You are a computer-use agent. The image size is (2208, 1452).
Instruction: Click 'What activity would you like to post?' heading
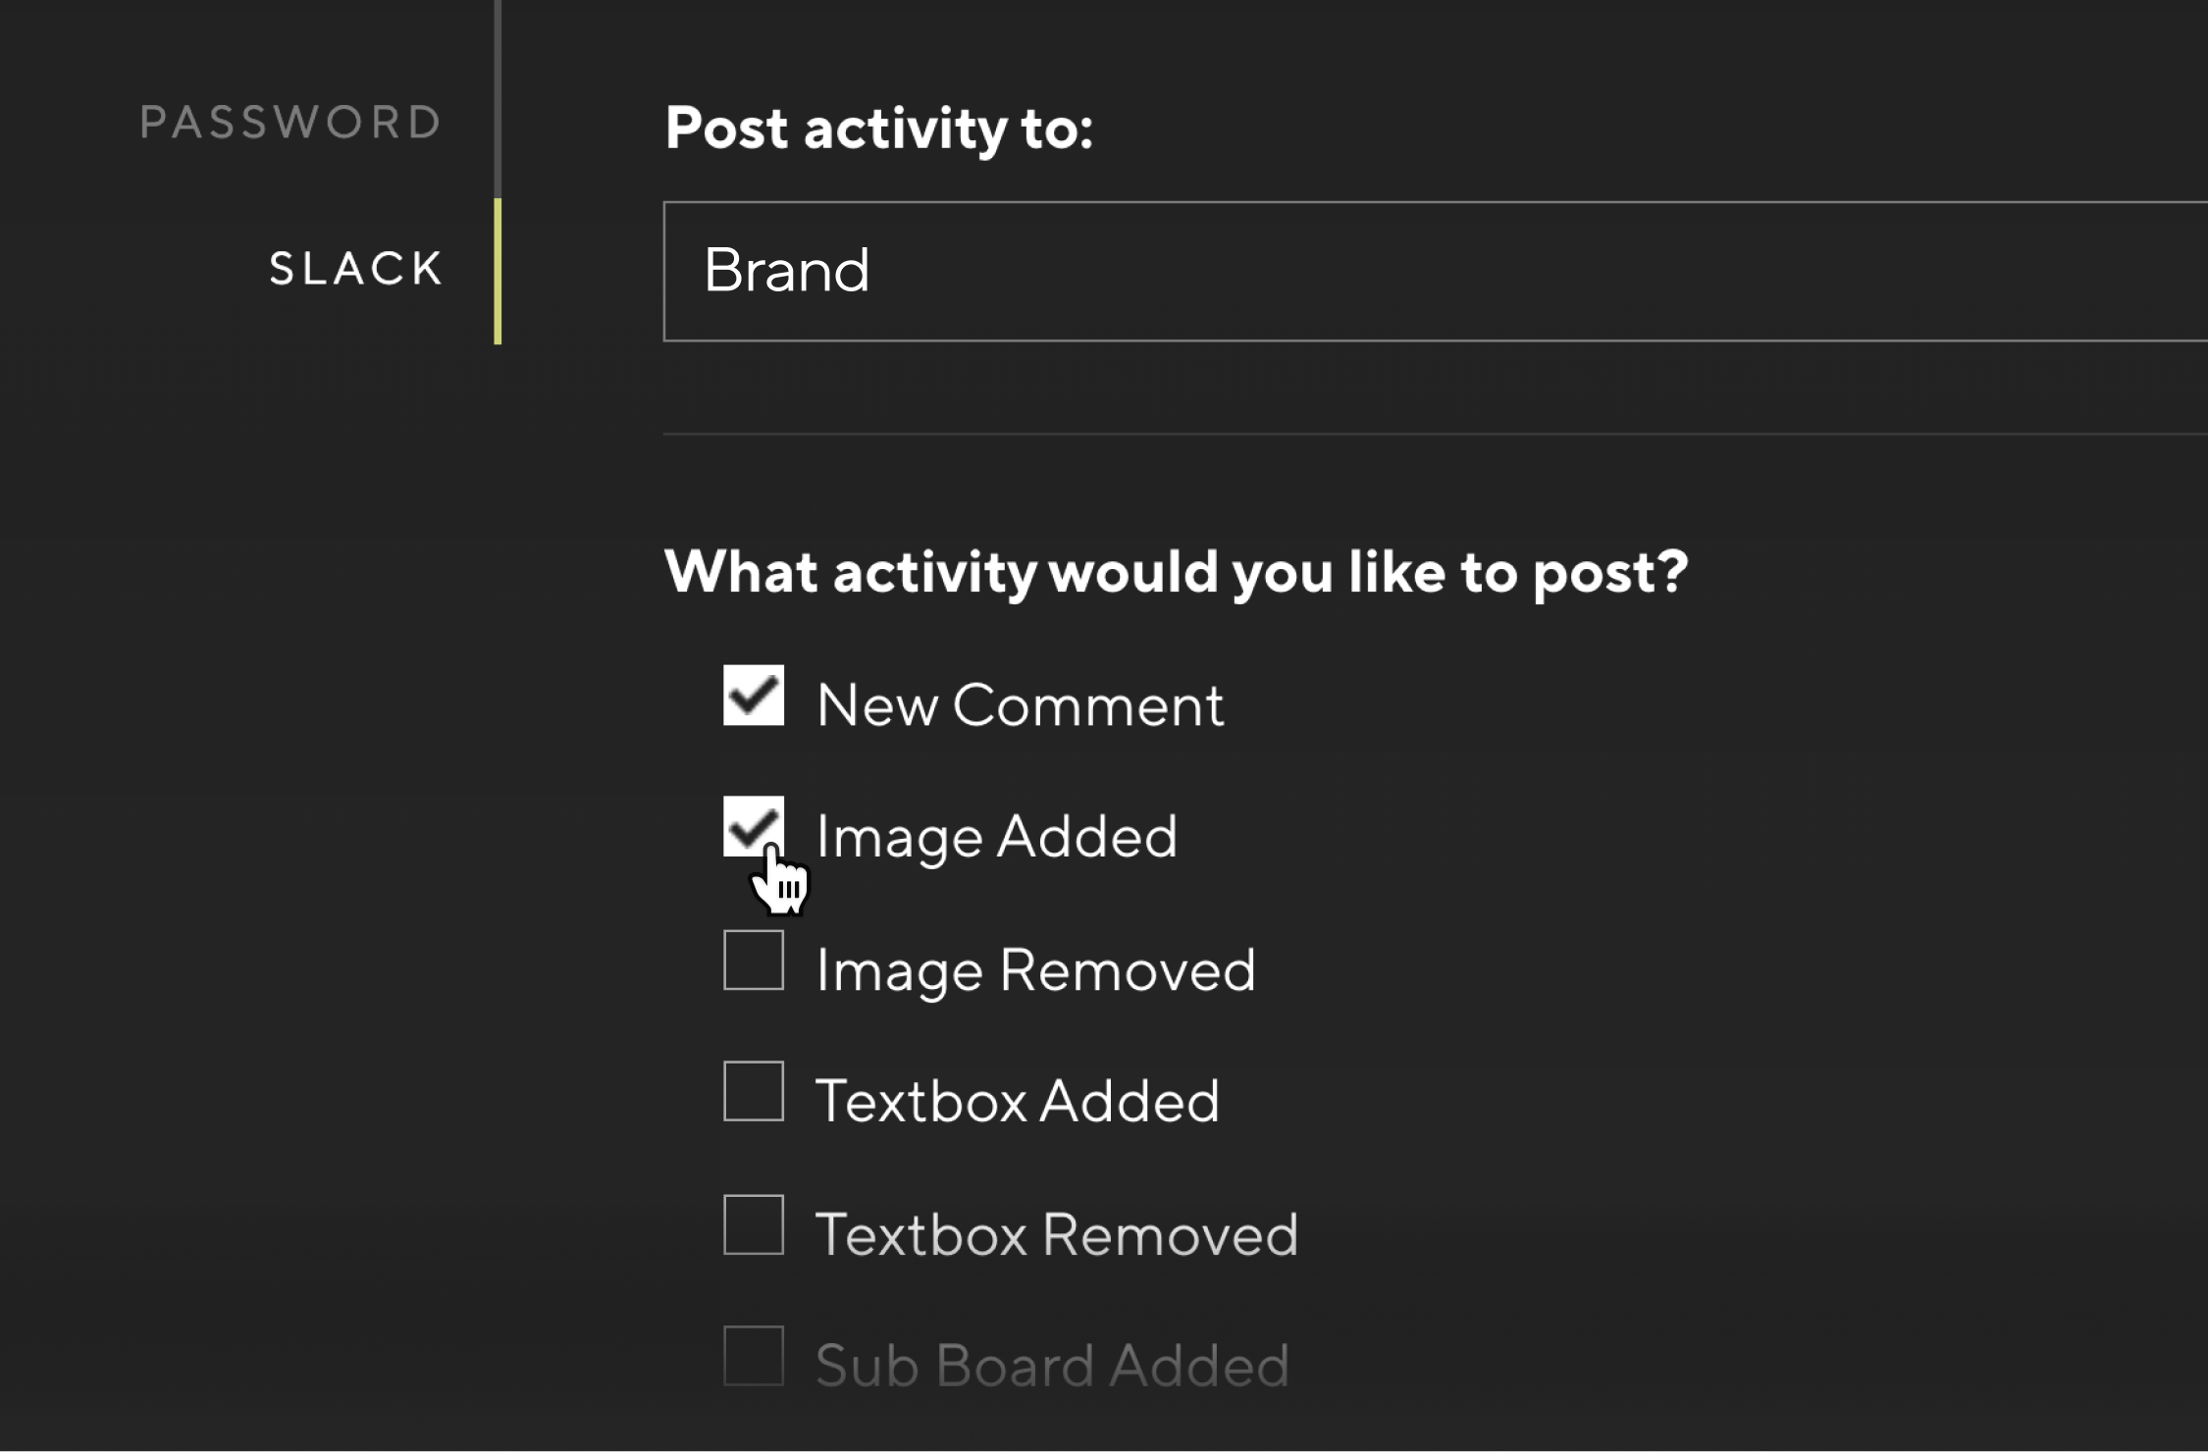1177,573
